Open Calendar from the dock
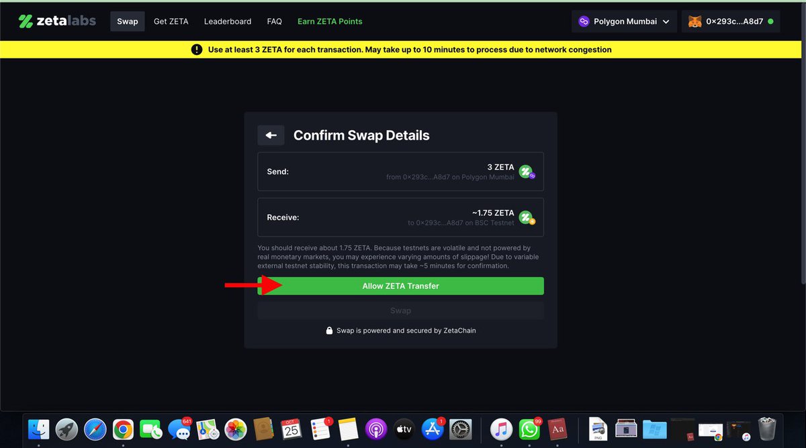806x448 pixels. tap(291, 429)
